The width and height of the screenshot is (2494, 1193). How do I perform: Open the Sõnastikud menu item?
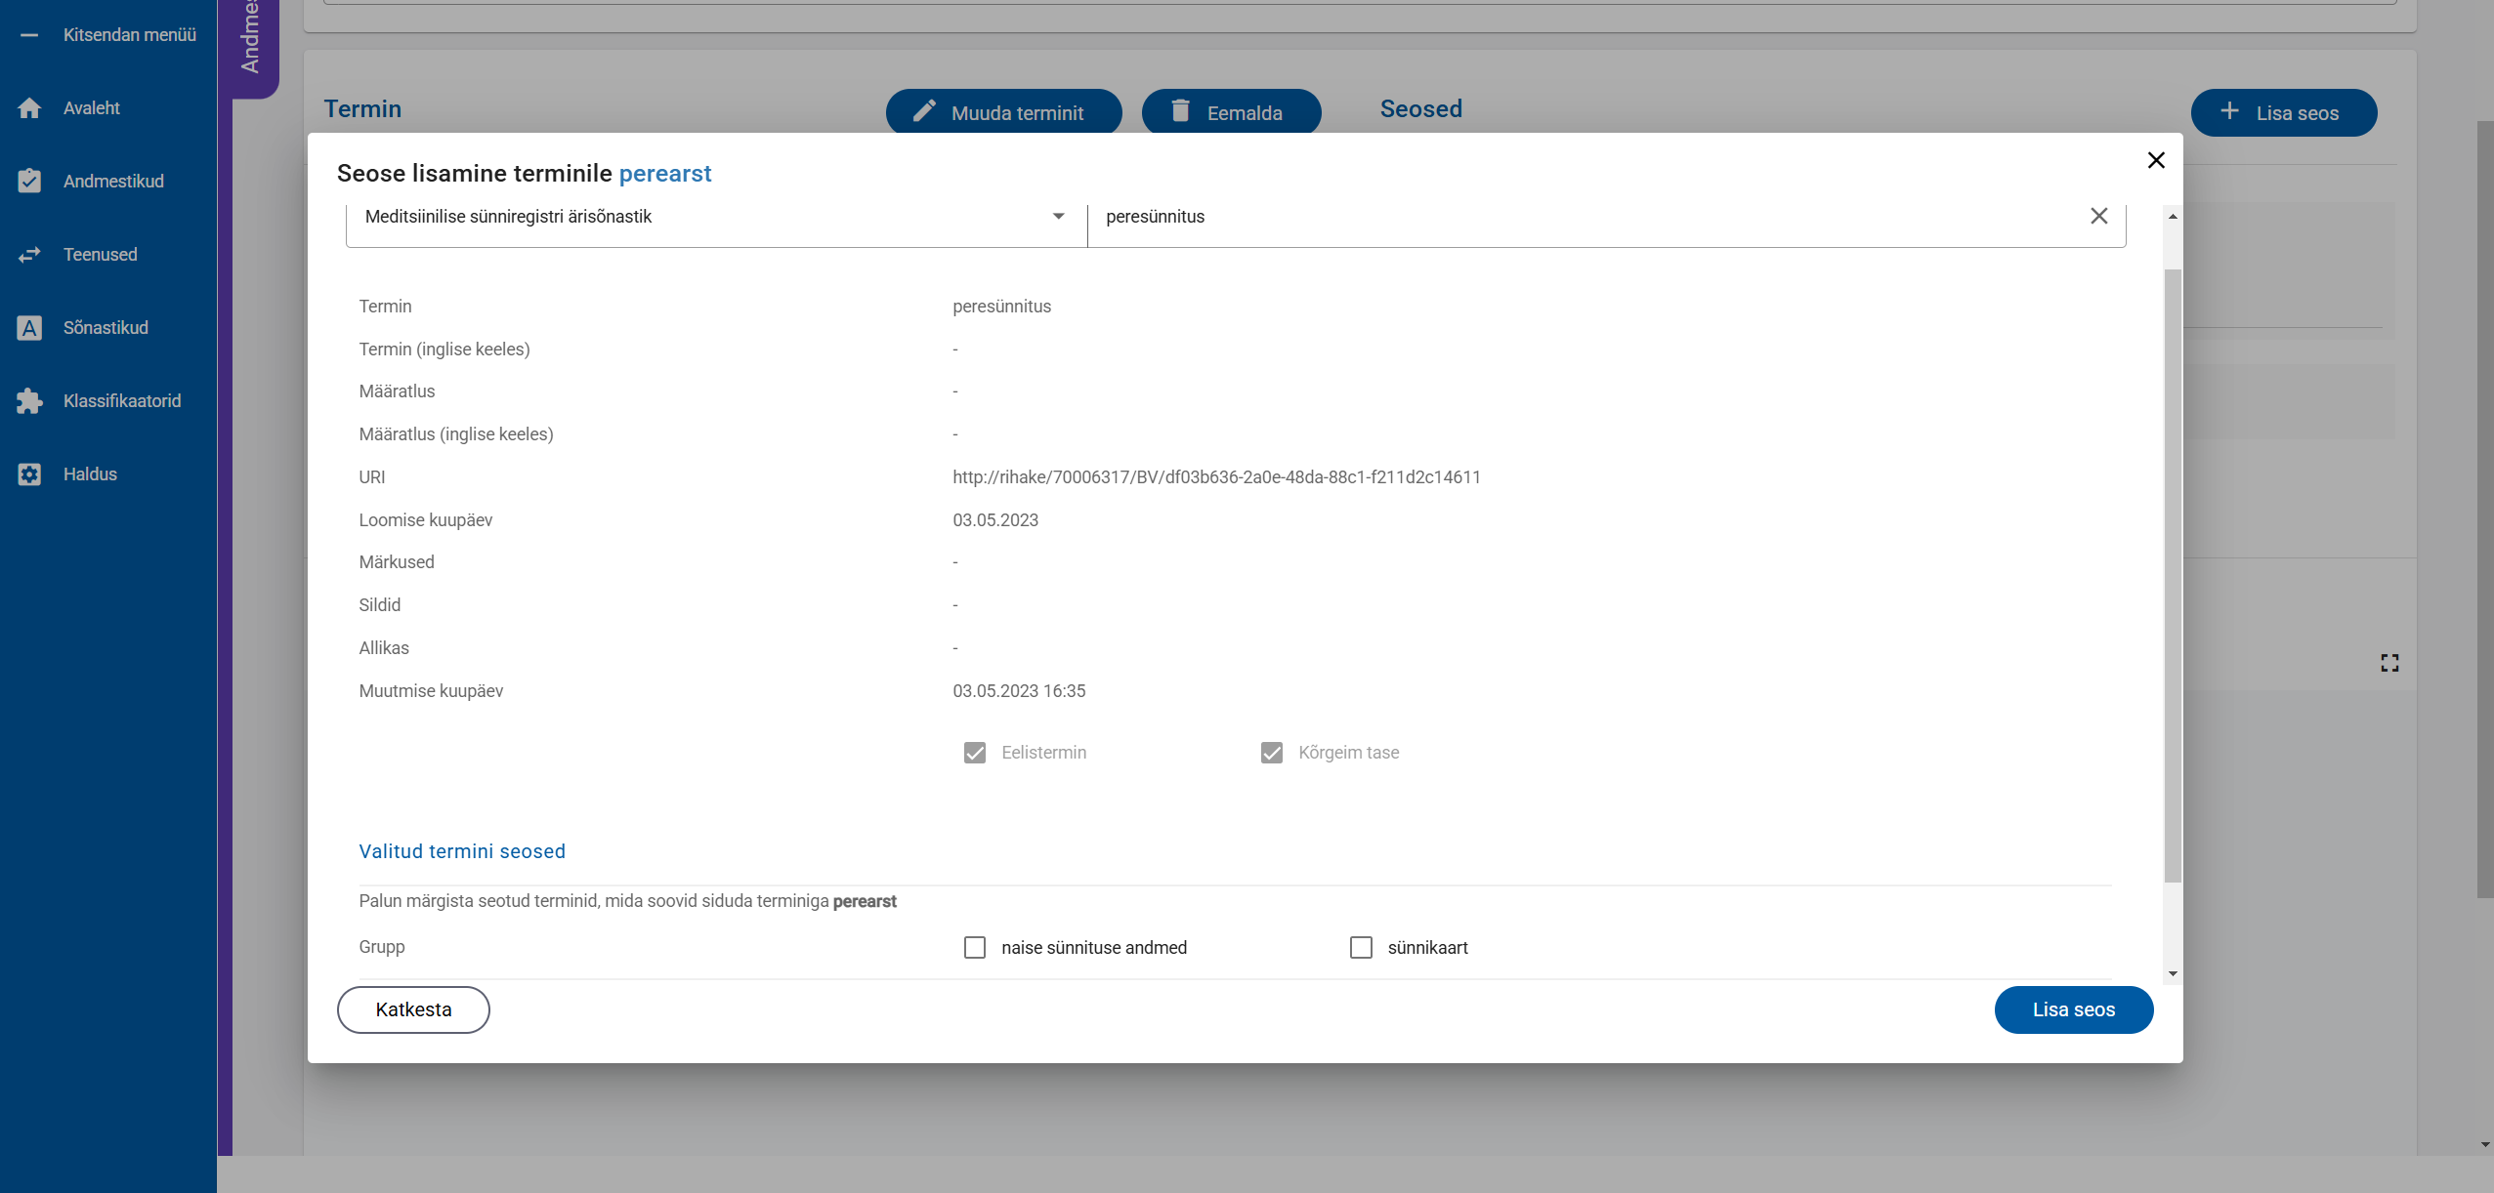click(x=106, y=328)
